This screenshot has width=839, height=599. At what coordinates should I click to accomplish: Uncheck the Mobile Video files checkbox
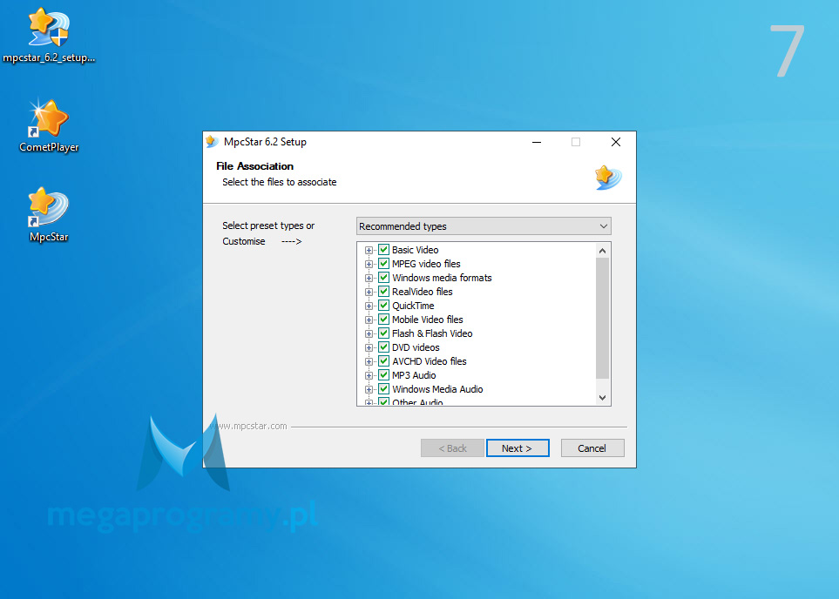point(383,320)
